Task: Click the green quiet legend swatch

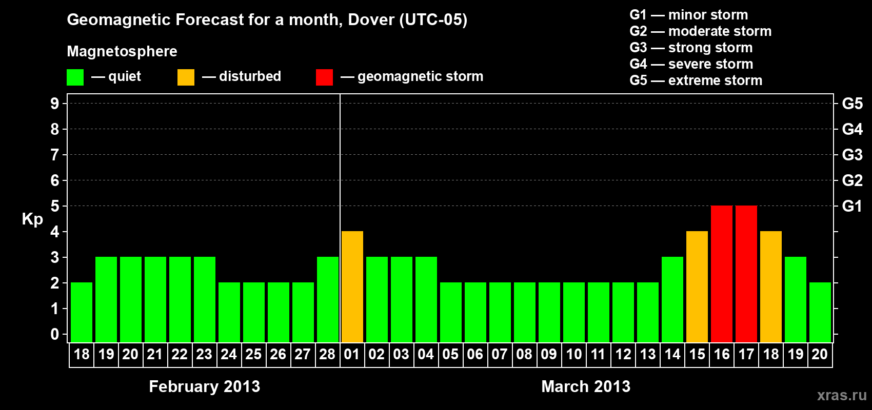Action: [75, 77]
